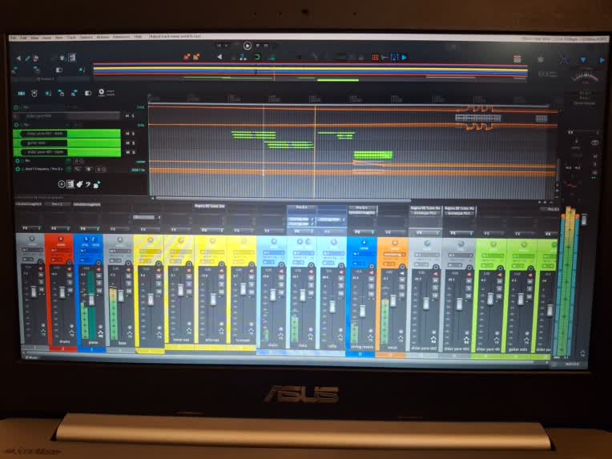Screen dimensions: 612x459
Task: Click the tenor sax strip volume fader
Action: [181, 290]
